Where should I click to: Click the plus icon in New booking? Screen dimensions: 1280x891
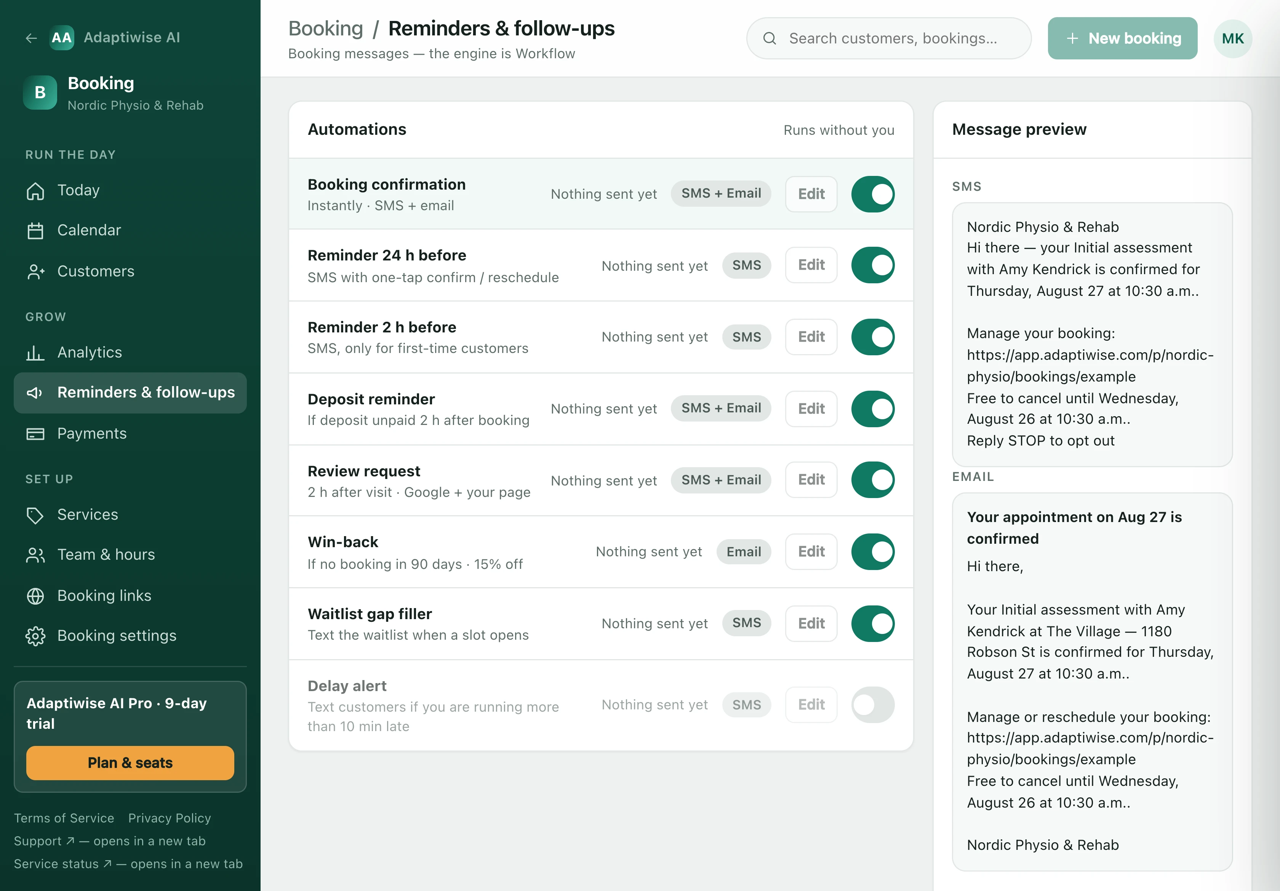pos(1072,38)
